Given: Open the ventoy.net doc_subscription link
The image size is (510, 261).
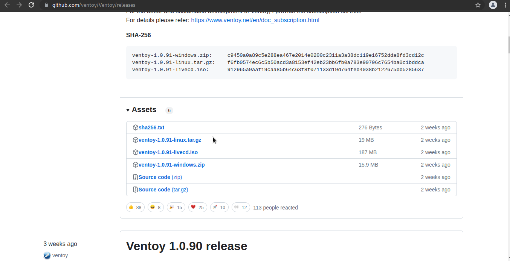Looking at the screenshot, I should [x=255, y=20].
